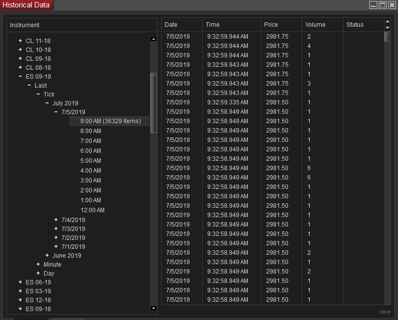Collapse the 7/5/2019 date node
This screenshot has height=320, width=398.
[x=56, y=112]
